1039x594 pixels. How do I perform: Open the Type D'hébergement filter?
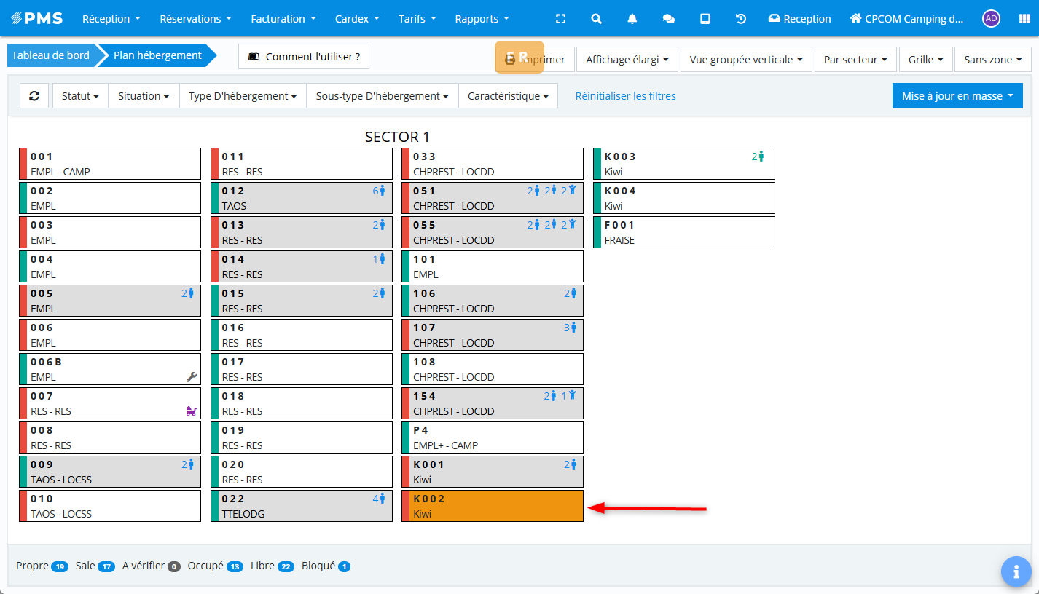243,95
